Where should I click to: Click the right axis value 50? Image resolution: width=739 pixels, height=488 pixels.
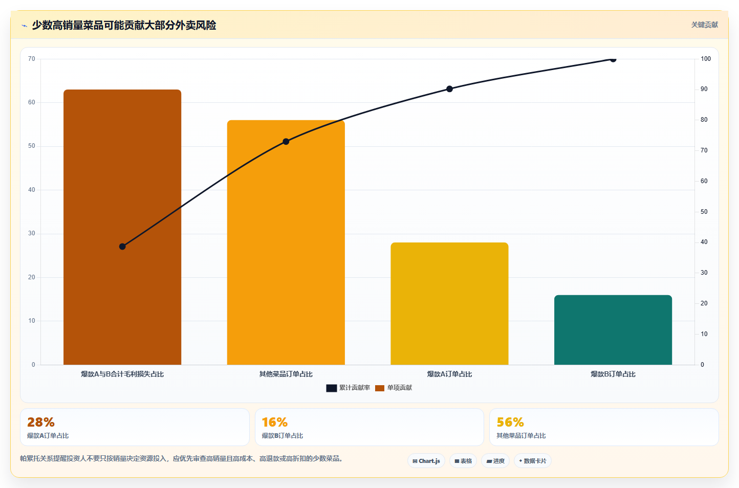(704, 212)
